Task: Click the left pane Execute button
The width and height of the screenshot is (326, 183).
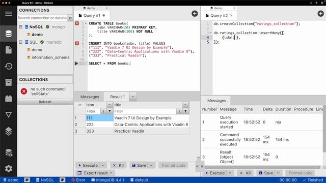Action: [88, 165]
